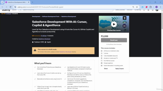
Task: Click the course title heading
Action: point(60,24)
